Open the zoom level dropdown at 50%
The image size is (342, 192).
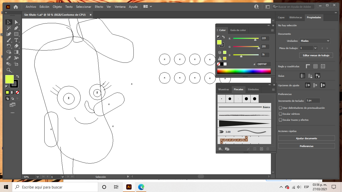click(37, 177)
